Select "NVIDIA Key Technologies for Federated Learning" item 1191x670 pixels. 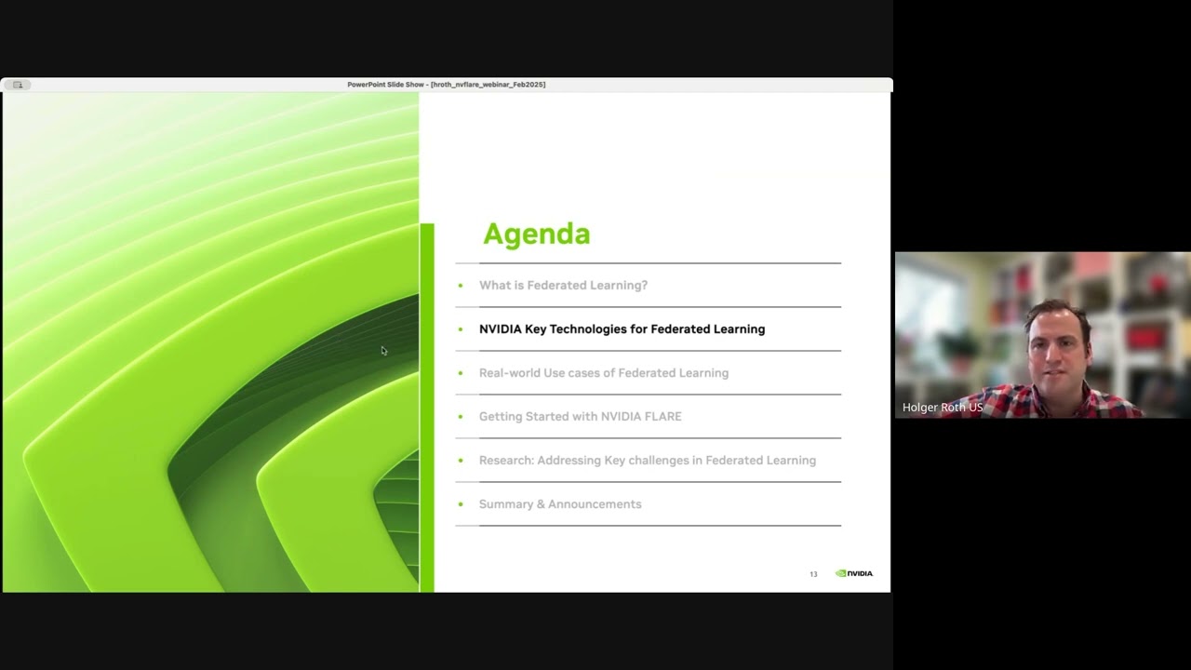(622, 328)
